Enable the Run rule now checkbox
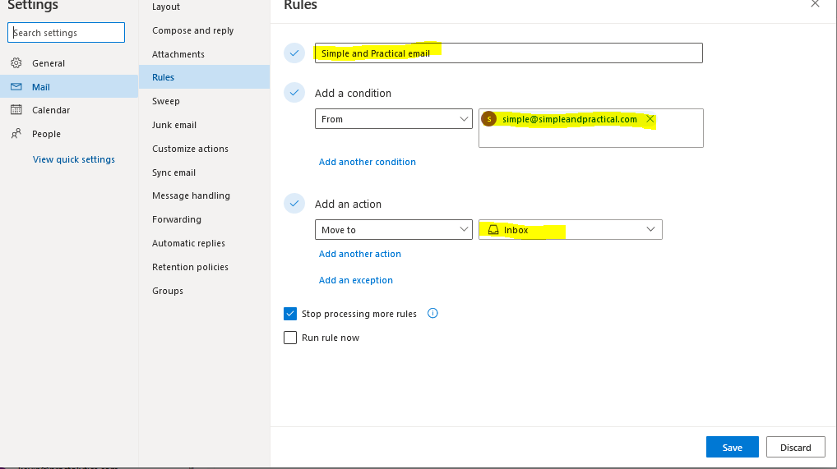837x469 pixels. pos(290,338)
